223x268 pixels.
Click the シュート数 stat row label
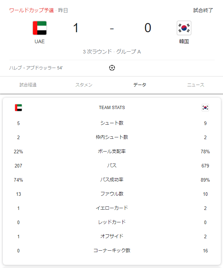112,123
